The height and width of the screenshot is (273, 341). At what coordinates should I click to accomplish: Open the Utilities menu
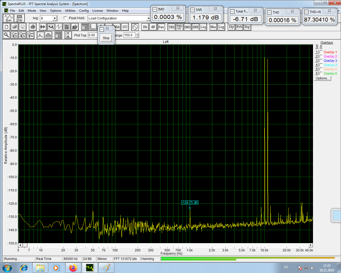coord(70,11)
